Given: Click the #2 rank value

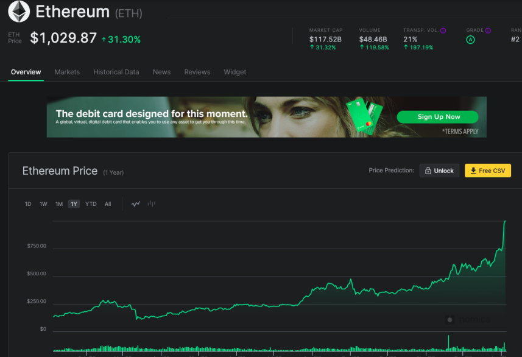Looking at the screenshot, I should click(515, 40).
